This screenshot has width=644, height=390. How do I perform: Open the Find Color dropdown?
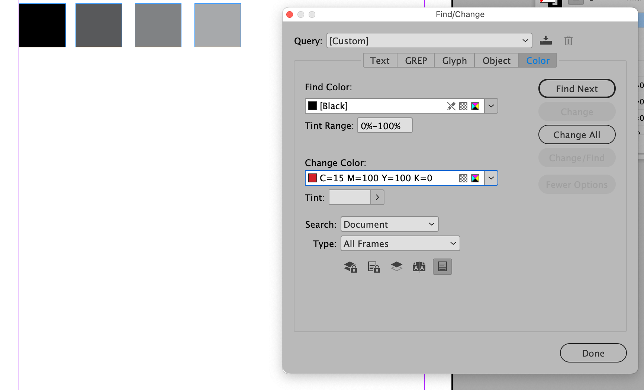pos(491,106)
